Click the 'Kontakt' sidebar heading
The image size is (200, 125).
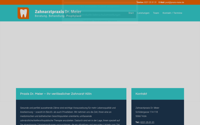point(141,94)
